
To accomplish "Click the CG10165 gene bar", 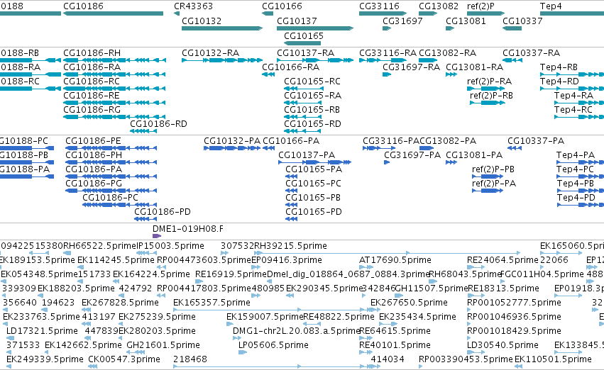I will pyautogui.click(x=302, y=43).
